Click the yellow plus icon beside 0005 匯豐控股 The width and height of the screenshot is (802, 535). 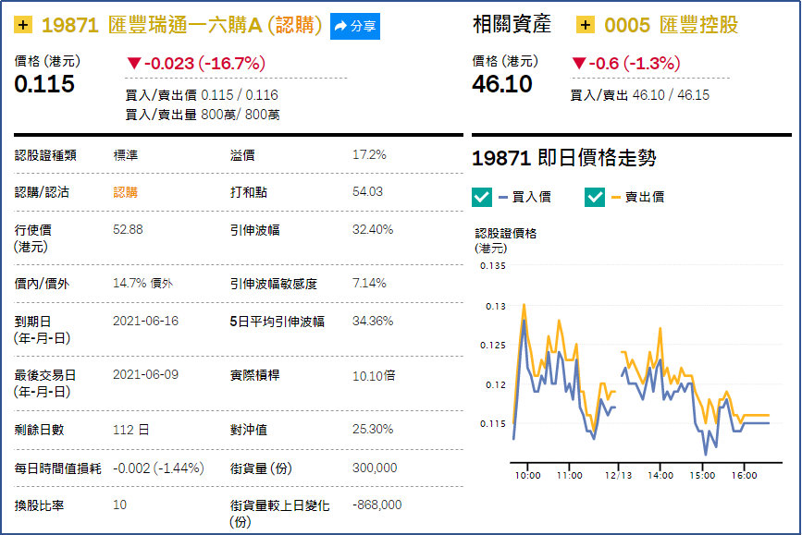pyautogui.click(x=586, y=25)
